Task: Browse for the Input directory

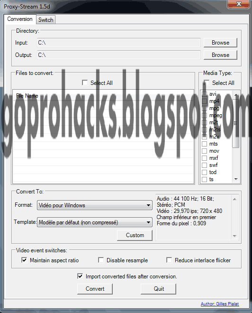Action: point(220,43)
